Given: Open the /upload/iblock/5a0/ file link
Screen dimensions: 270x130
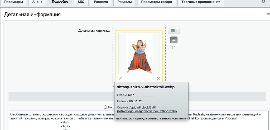Looking at the screenshot, I should tap(147, 109).
